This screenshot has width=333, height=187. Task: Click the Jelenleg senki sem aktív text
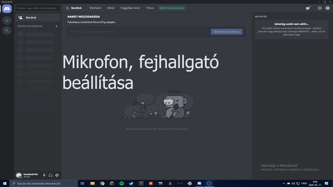click(x=292, y=24)
